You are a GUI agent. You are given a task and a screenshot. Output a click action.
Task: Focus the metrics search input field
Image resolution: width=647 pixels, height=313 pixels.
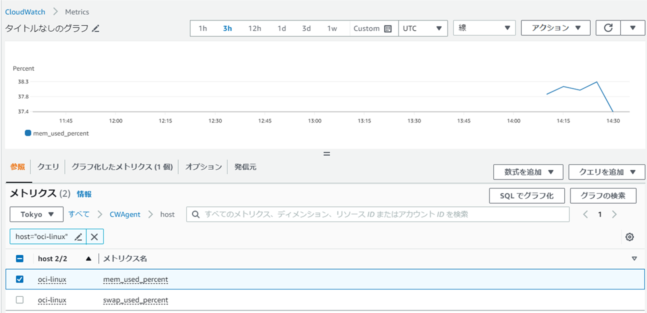[x=378, y=214]
